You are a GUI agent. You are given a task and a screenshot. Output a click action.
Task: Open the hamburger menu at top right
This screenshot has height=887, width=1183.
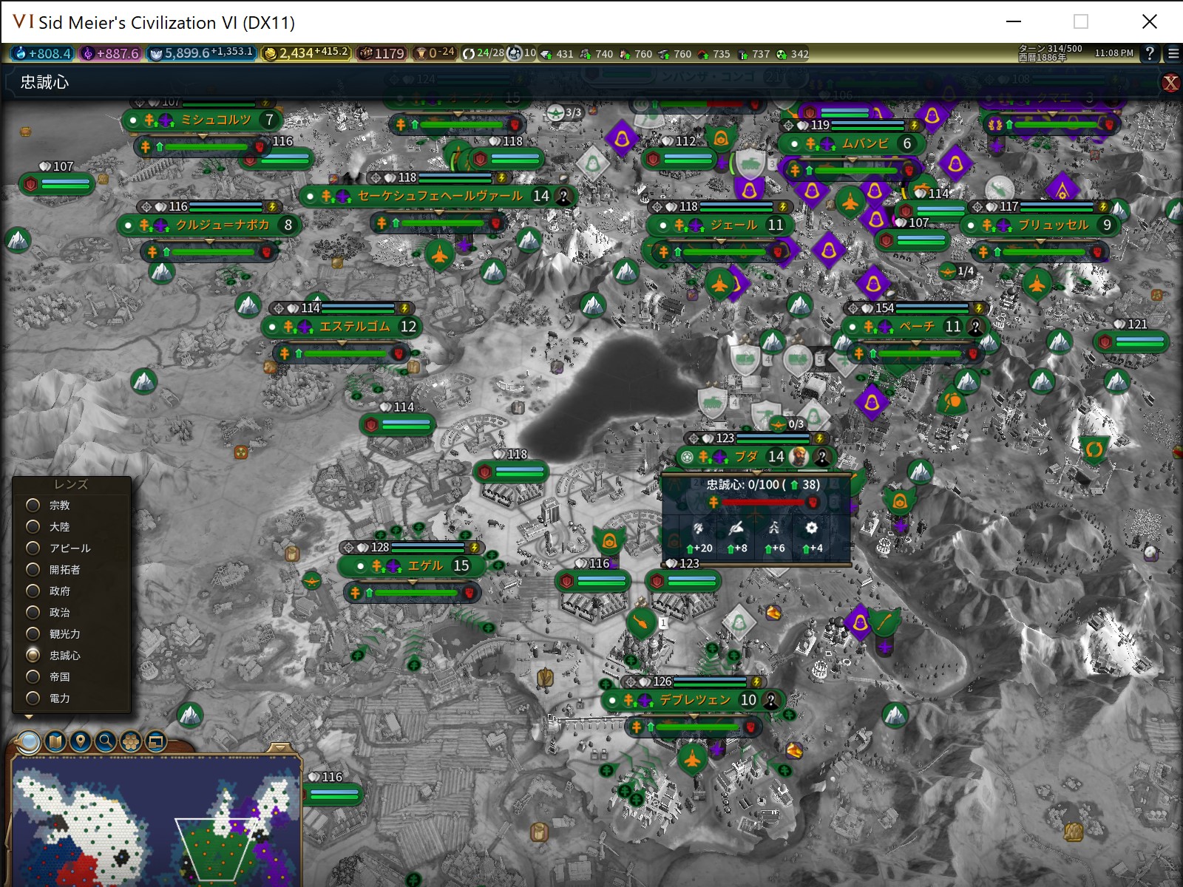tap(1173, 53)
